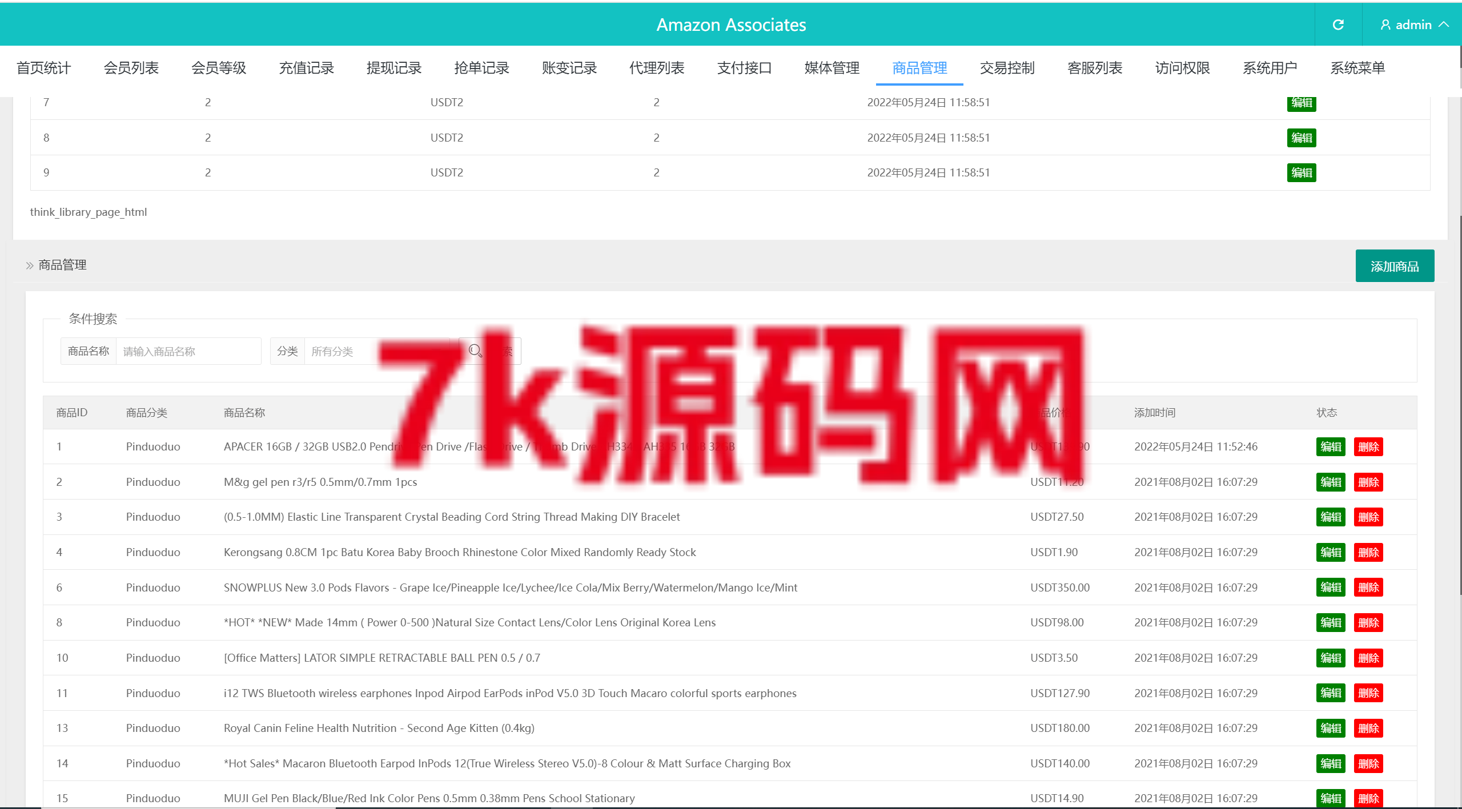This screenshot has height=809, width=1462.
Task: Open 媒体管理 menu item
Action: pos(832,68)
